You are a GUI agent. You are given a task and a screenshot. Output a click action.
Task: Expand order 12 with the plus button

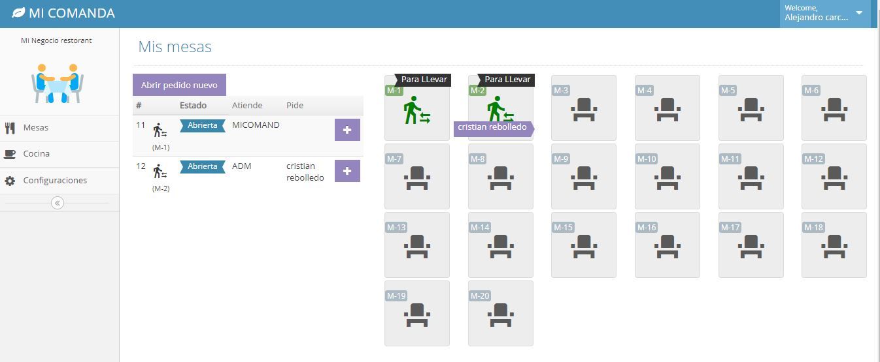click(347, 171)
